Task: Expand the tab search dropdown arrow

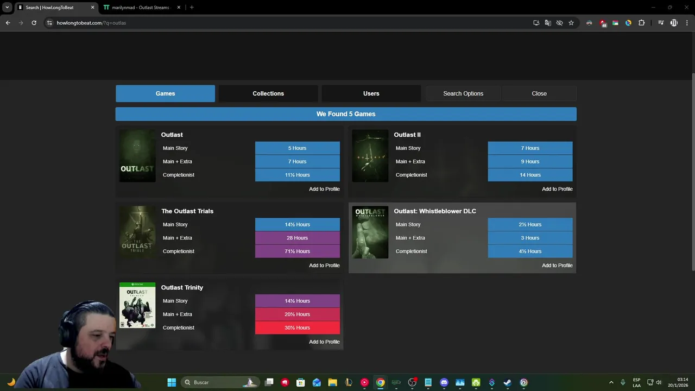Action: tap(7, 8)
